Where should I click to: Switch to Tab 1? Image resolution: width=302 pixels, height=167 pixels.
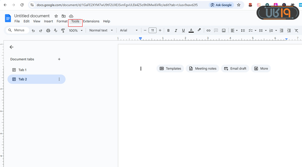pos(22,70)
